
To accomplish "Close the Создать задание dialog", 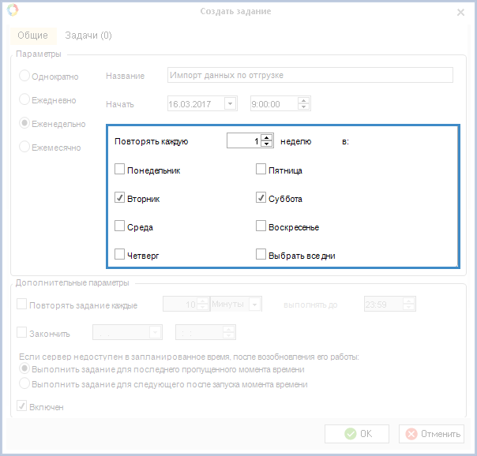I will (x=461, y=12).
